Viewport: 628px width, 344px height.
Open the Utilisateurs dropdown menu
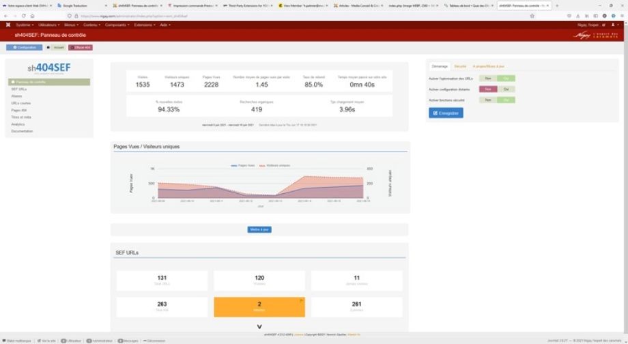(x=49, y=25)
